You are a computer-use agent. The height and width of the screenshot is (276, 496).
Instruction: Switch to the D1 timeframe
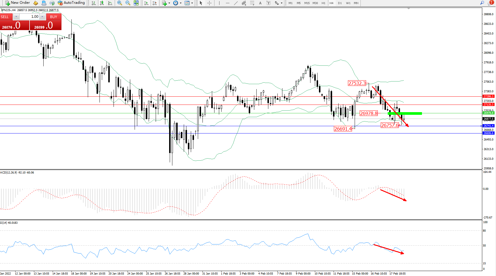340,3
